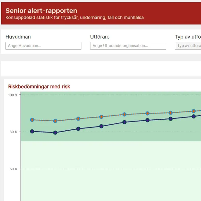Click the 100 % y-axis label
Image resolution: width=201 pixels, height=201 pixels.
click(13, 95)
